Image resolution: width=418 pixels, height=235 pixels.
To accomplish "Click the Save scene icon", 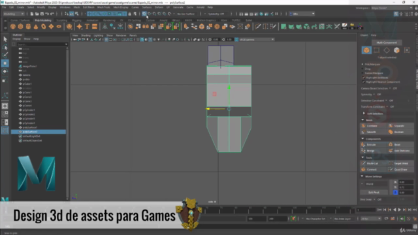I will tap(42, 14).
